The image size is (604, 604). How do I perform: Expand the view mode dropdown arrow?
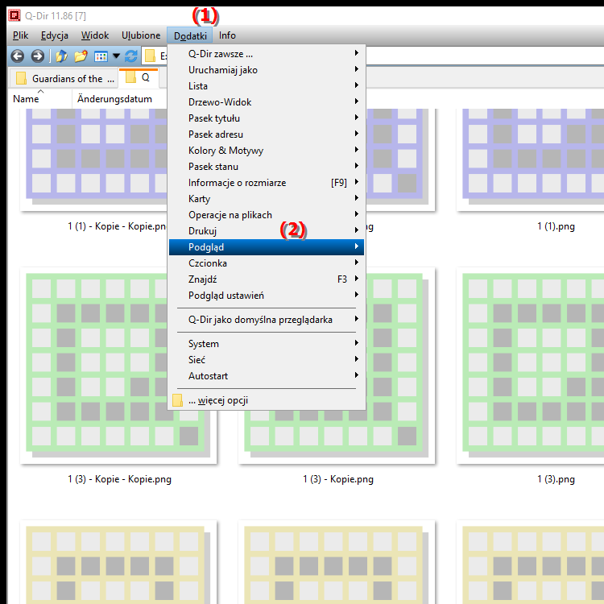(x=116, y=56)
